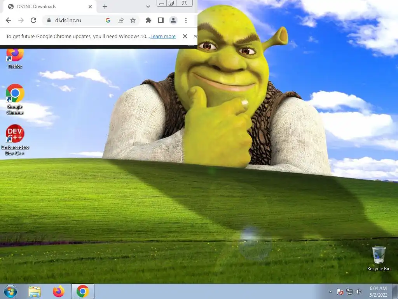Viewport: 398px width, 299px height.
Task: Open Chrome's three-dot menu
Action: pos(186,20)
